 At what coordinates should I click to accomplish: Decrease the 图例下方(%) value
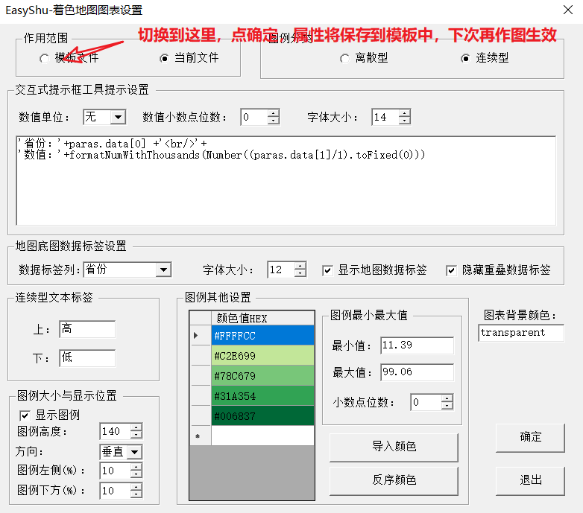point(136,494)
